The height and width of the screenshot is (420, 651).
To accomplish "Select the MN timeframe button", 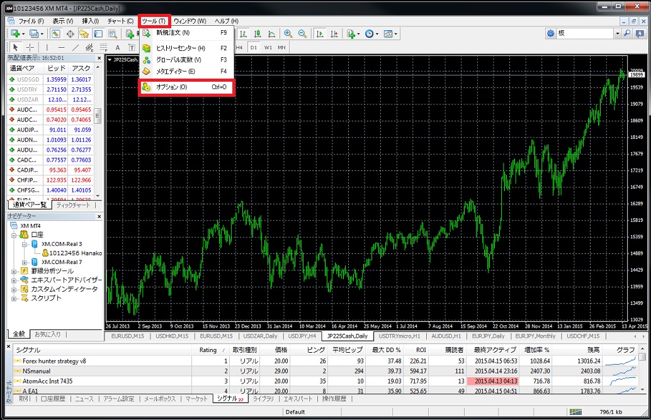I will 281,47.
